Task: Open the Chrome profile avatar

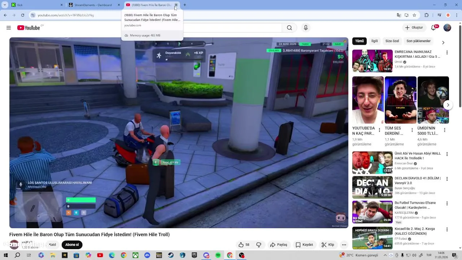Action: [448, 15]
